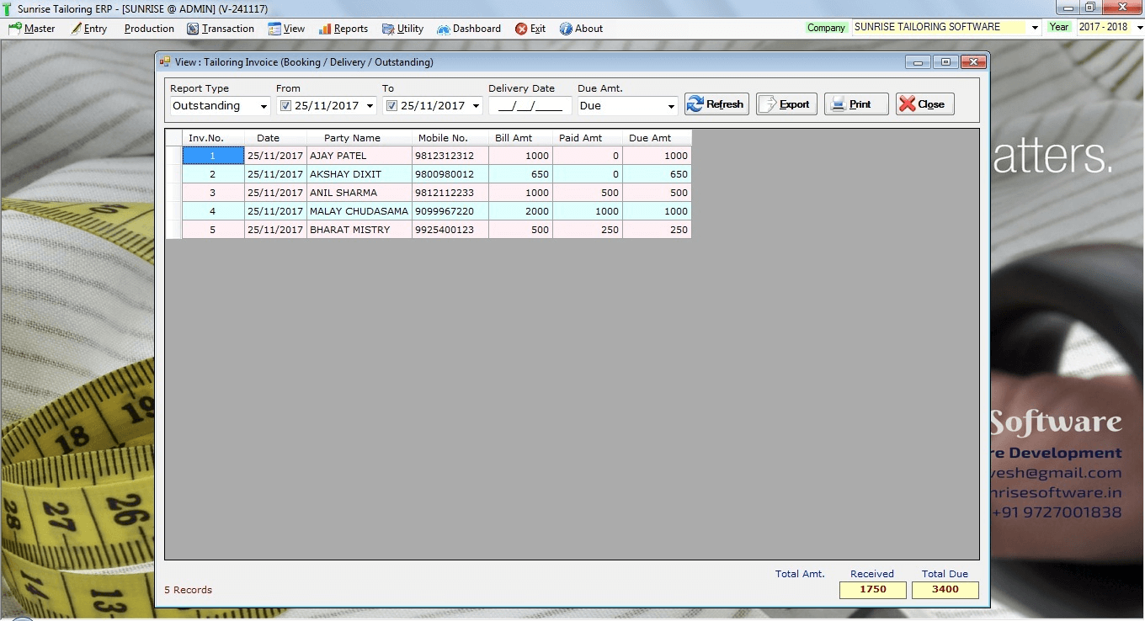This screenshot has height=621, width=1145.
Task: Click the red Exit icon
Action: click(x=521, y=29)
